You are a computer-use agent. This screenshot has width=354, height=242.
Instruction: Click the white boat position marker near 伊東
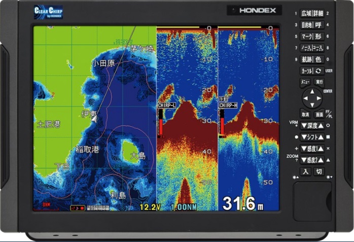(95, 119)
